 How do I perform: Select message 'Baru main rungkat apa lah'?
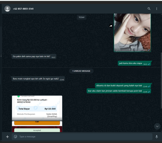38,79
